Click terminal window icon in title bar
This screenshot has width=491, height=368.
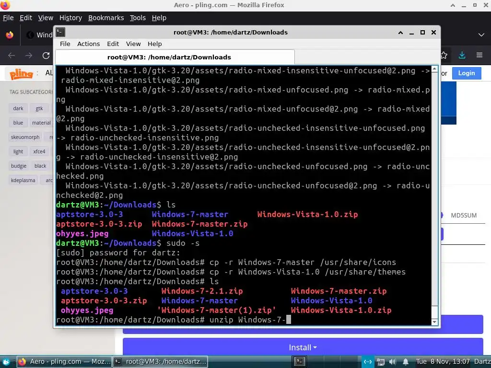tap(60, 32)
